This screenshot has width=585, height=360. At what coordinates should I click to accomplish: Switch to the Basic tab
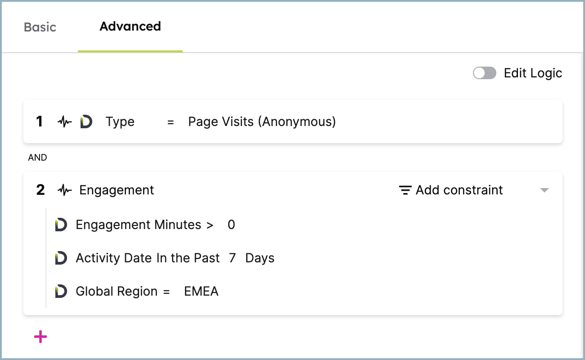pyautogui.click(x=40, y=27)
